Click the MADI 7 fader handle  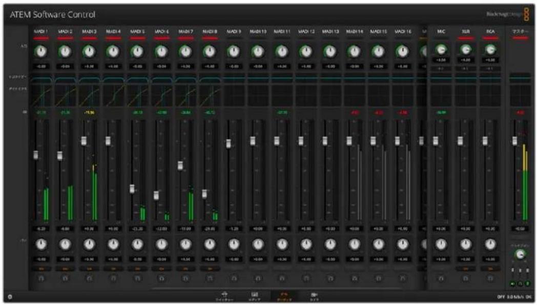point(180,165)
